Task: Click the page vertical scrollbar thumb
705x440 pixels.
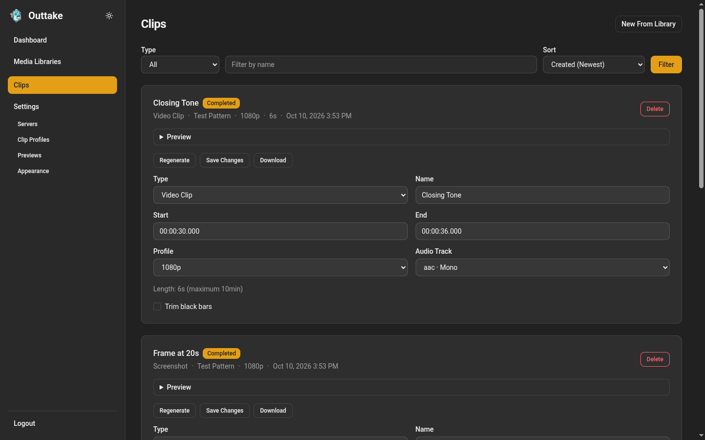Action: coord(701,98)
